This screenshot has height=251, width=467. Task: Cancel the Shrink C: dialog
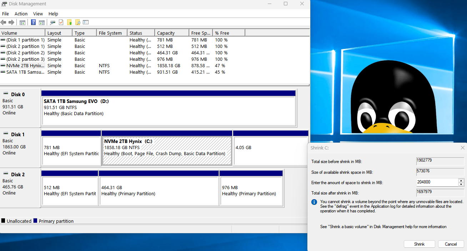[451, 244]
